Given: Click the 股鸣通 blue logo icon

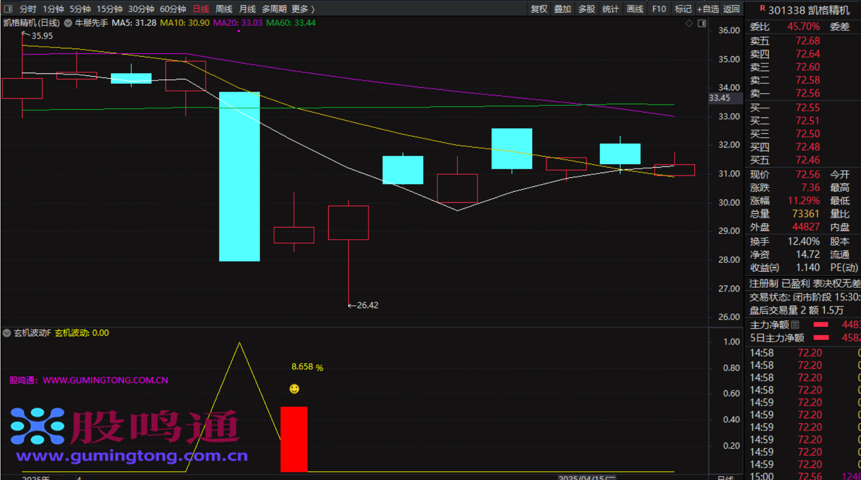Looking at the screenshot, I should 37,426.
